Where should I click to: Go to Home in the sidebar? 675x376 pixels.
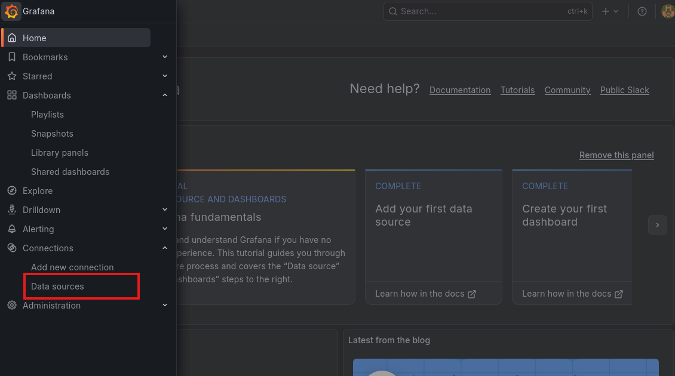pos(76,38)
